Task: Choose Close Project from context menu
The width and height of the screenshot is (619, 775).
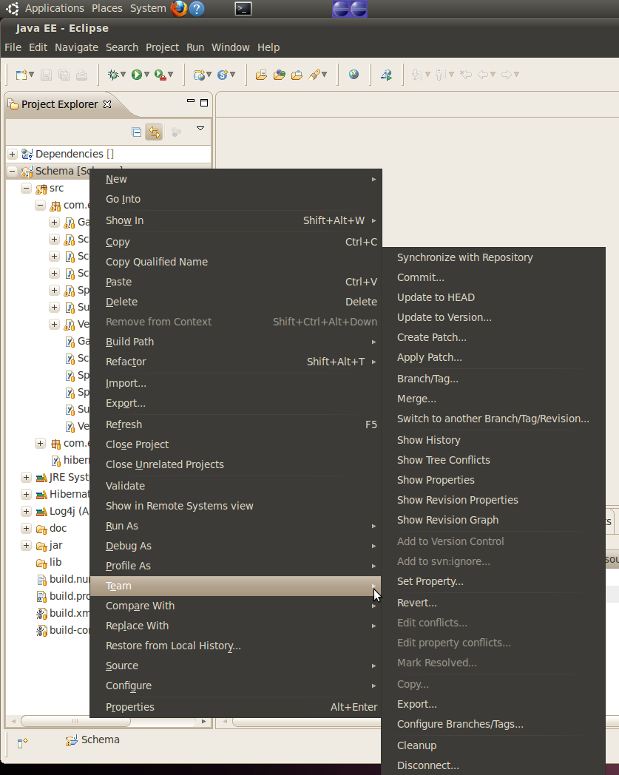Action: pos(235,445)
